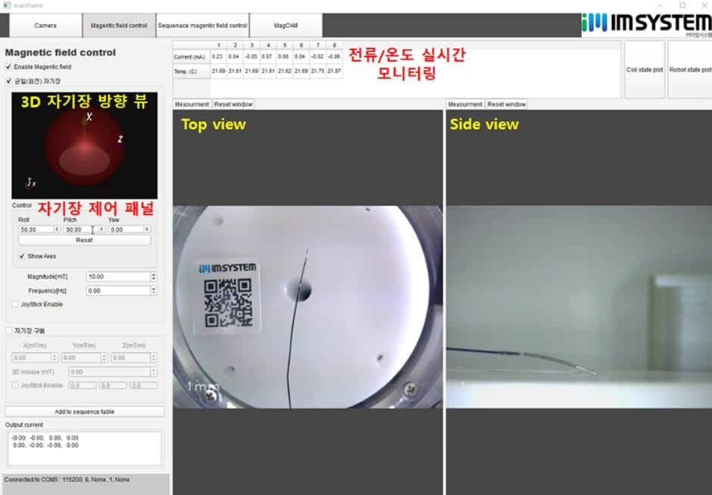Adjust the Frequency spinner arrows
The height and width of the screenshot is (495, 712).
[154, 291]
